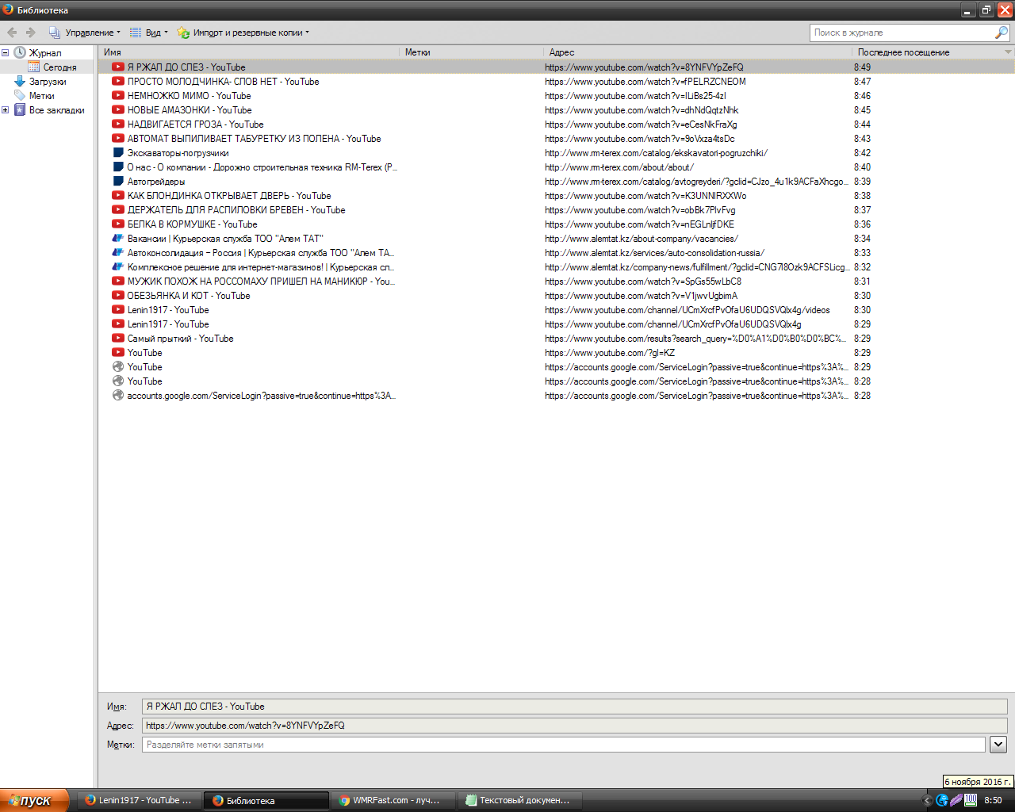This screenshot has width=1015, height=812.
Task: Expand hidden system tray icons arrow
Action: click(927, 801)
